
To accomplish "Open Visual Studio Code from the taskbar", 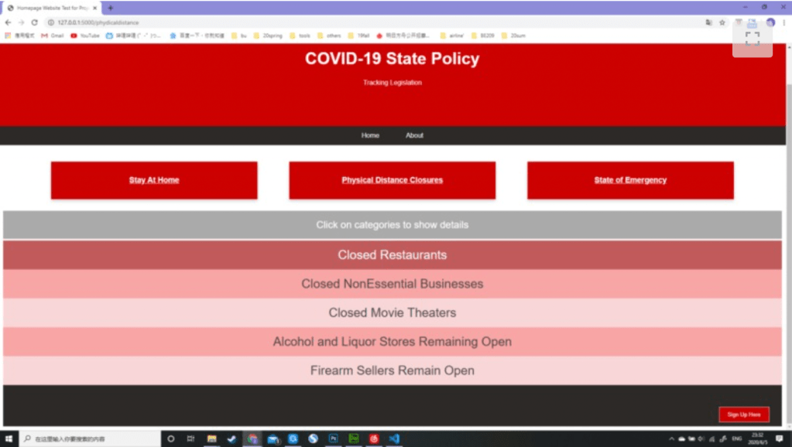I will (x=393, y=438).
